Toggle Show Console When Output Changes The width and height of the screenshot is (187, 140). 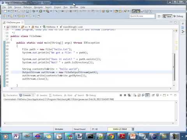148,95
